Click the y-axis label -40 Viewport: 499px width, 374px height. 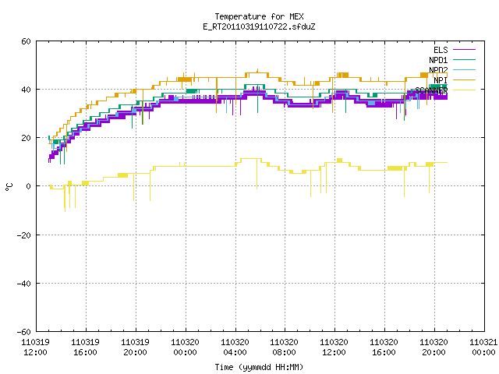[24, 284]
